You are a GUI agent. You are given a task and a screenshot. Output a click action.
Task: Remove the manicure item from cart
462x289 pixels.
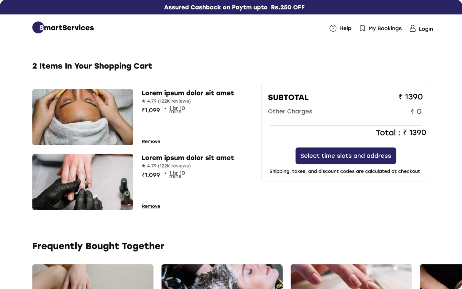(151, 206)
